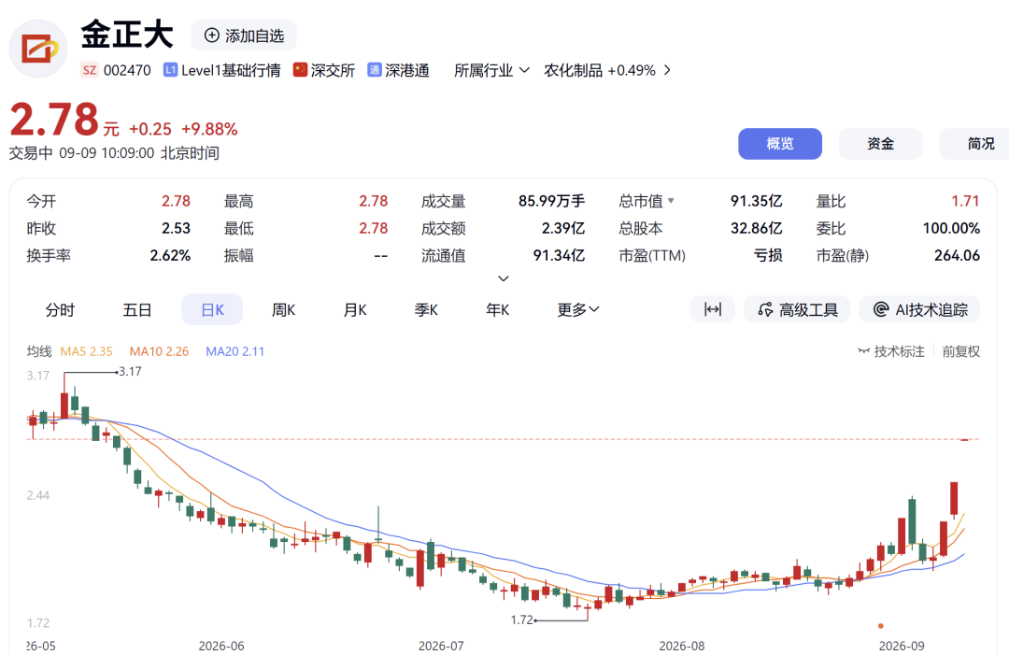Image resolution: width=1009 pixels, height=655 pixels.
Task: Open the 资金 funds tab
Action: click(880, 144)
